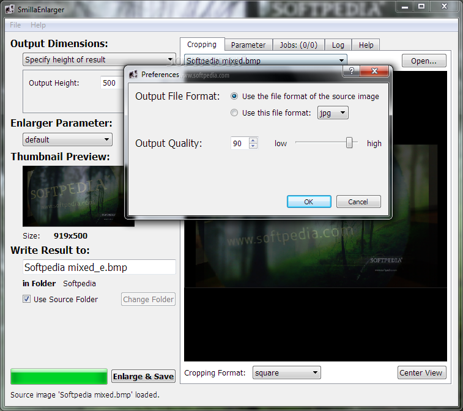The height and width of the screenshot is (411, 463).
Task: Click the '919x500' size value
Action: (70, 236)
